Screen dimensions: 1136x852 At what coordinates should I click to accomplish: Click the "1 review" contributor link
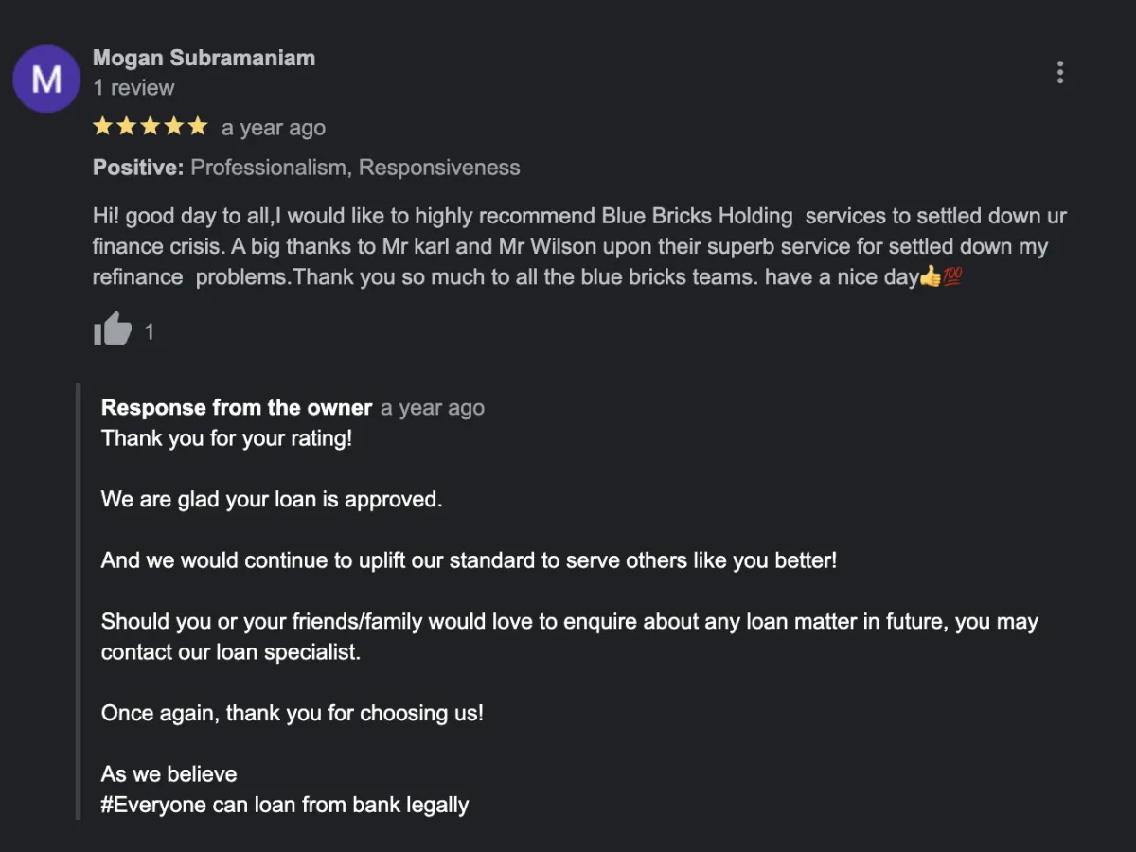tap(133, 88)
